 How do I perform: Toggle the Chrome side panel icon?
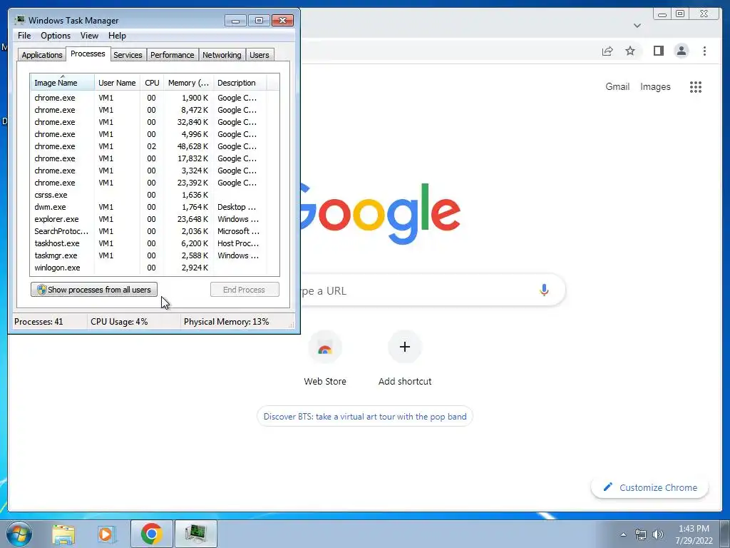[658, 51]
